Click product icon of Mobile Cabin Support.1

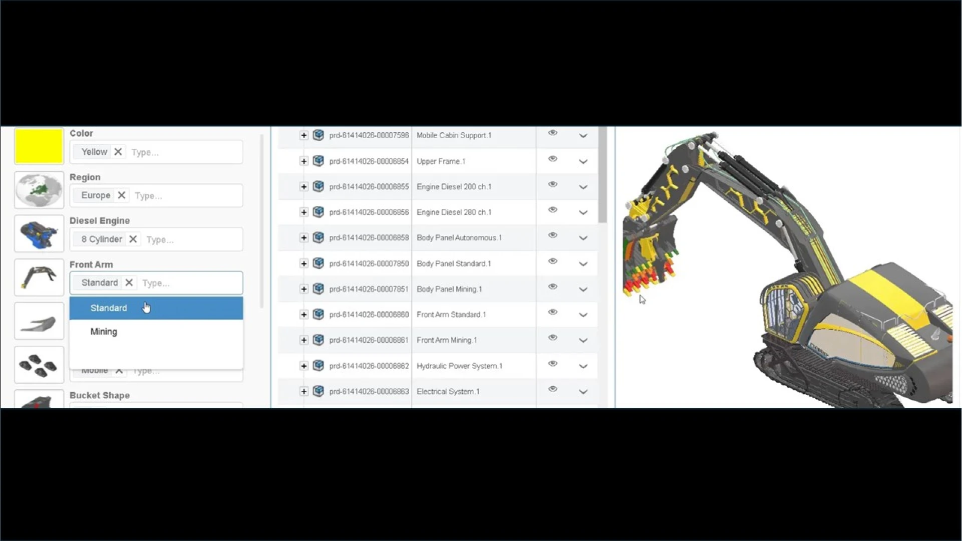tap(318, 135)
